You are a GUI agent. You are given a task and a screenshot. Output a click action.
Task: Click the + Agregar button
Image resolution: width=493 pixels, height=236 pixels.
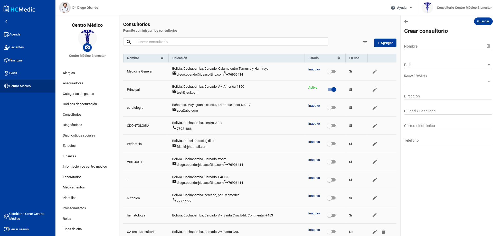click(385, 43)
